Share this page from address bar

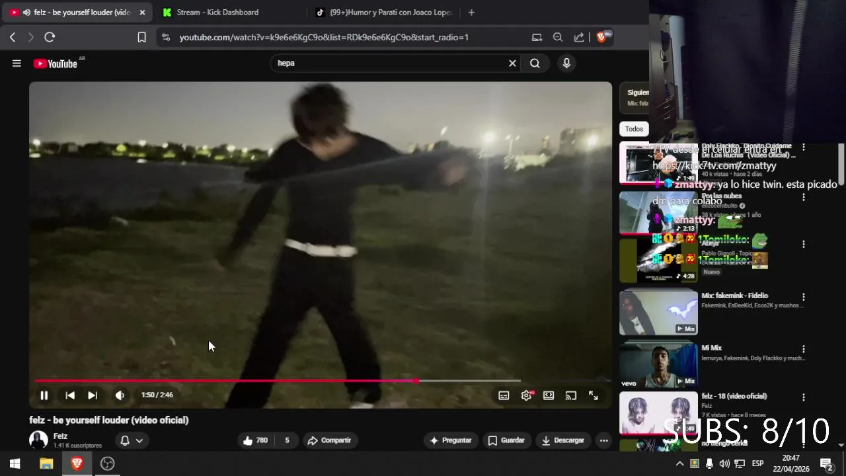click(579, 38)
